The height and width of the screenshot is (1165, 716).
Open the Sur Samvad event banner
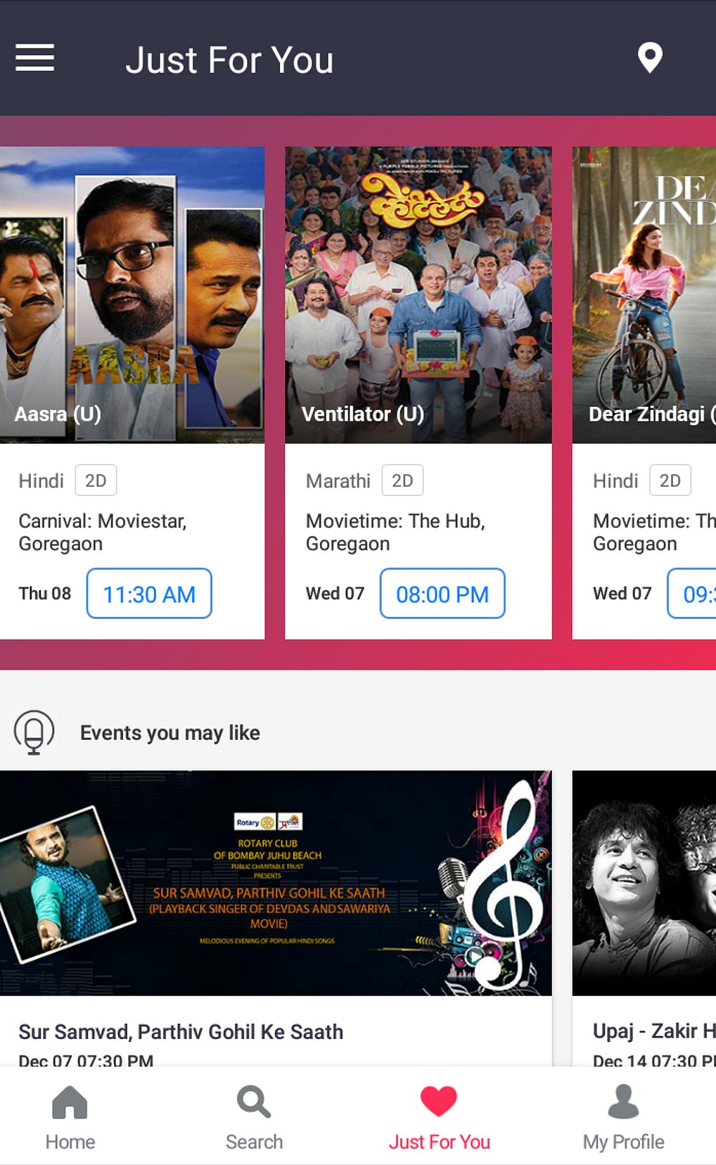(276, 883)
